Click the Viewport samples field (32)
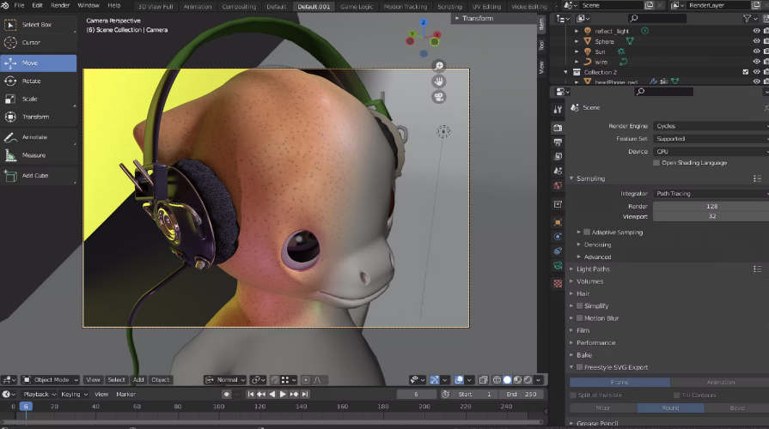Image resolution: width=769 pixels, height=429 pixels. tap(711, 216)
